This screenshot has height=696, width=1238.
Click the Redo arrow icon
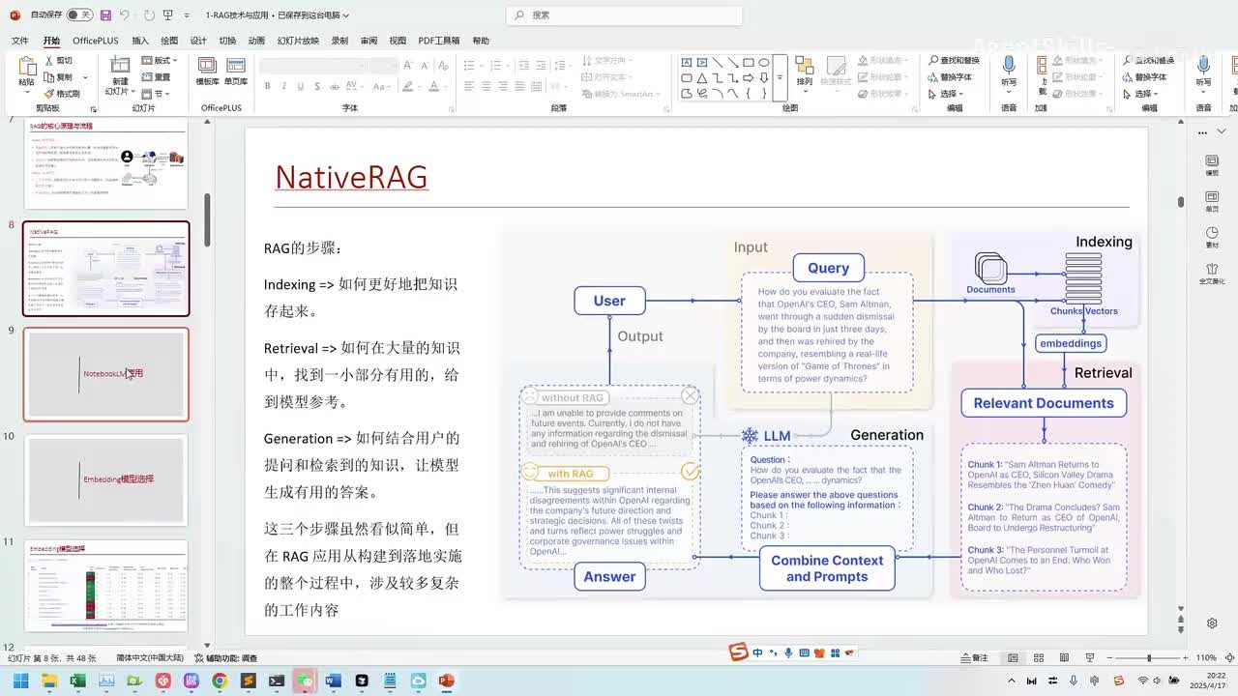150,15
